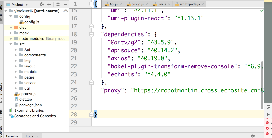Collapse the config folder
Viewport: 272px width, 138px height.
click(x=11, y=16)
